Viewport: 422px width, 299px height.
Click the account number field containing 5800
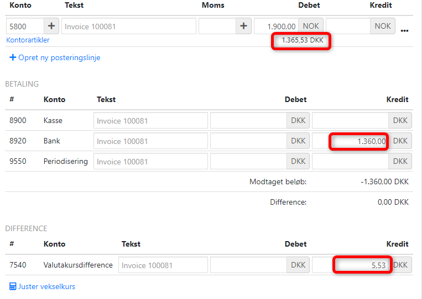point(25,26)
